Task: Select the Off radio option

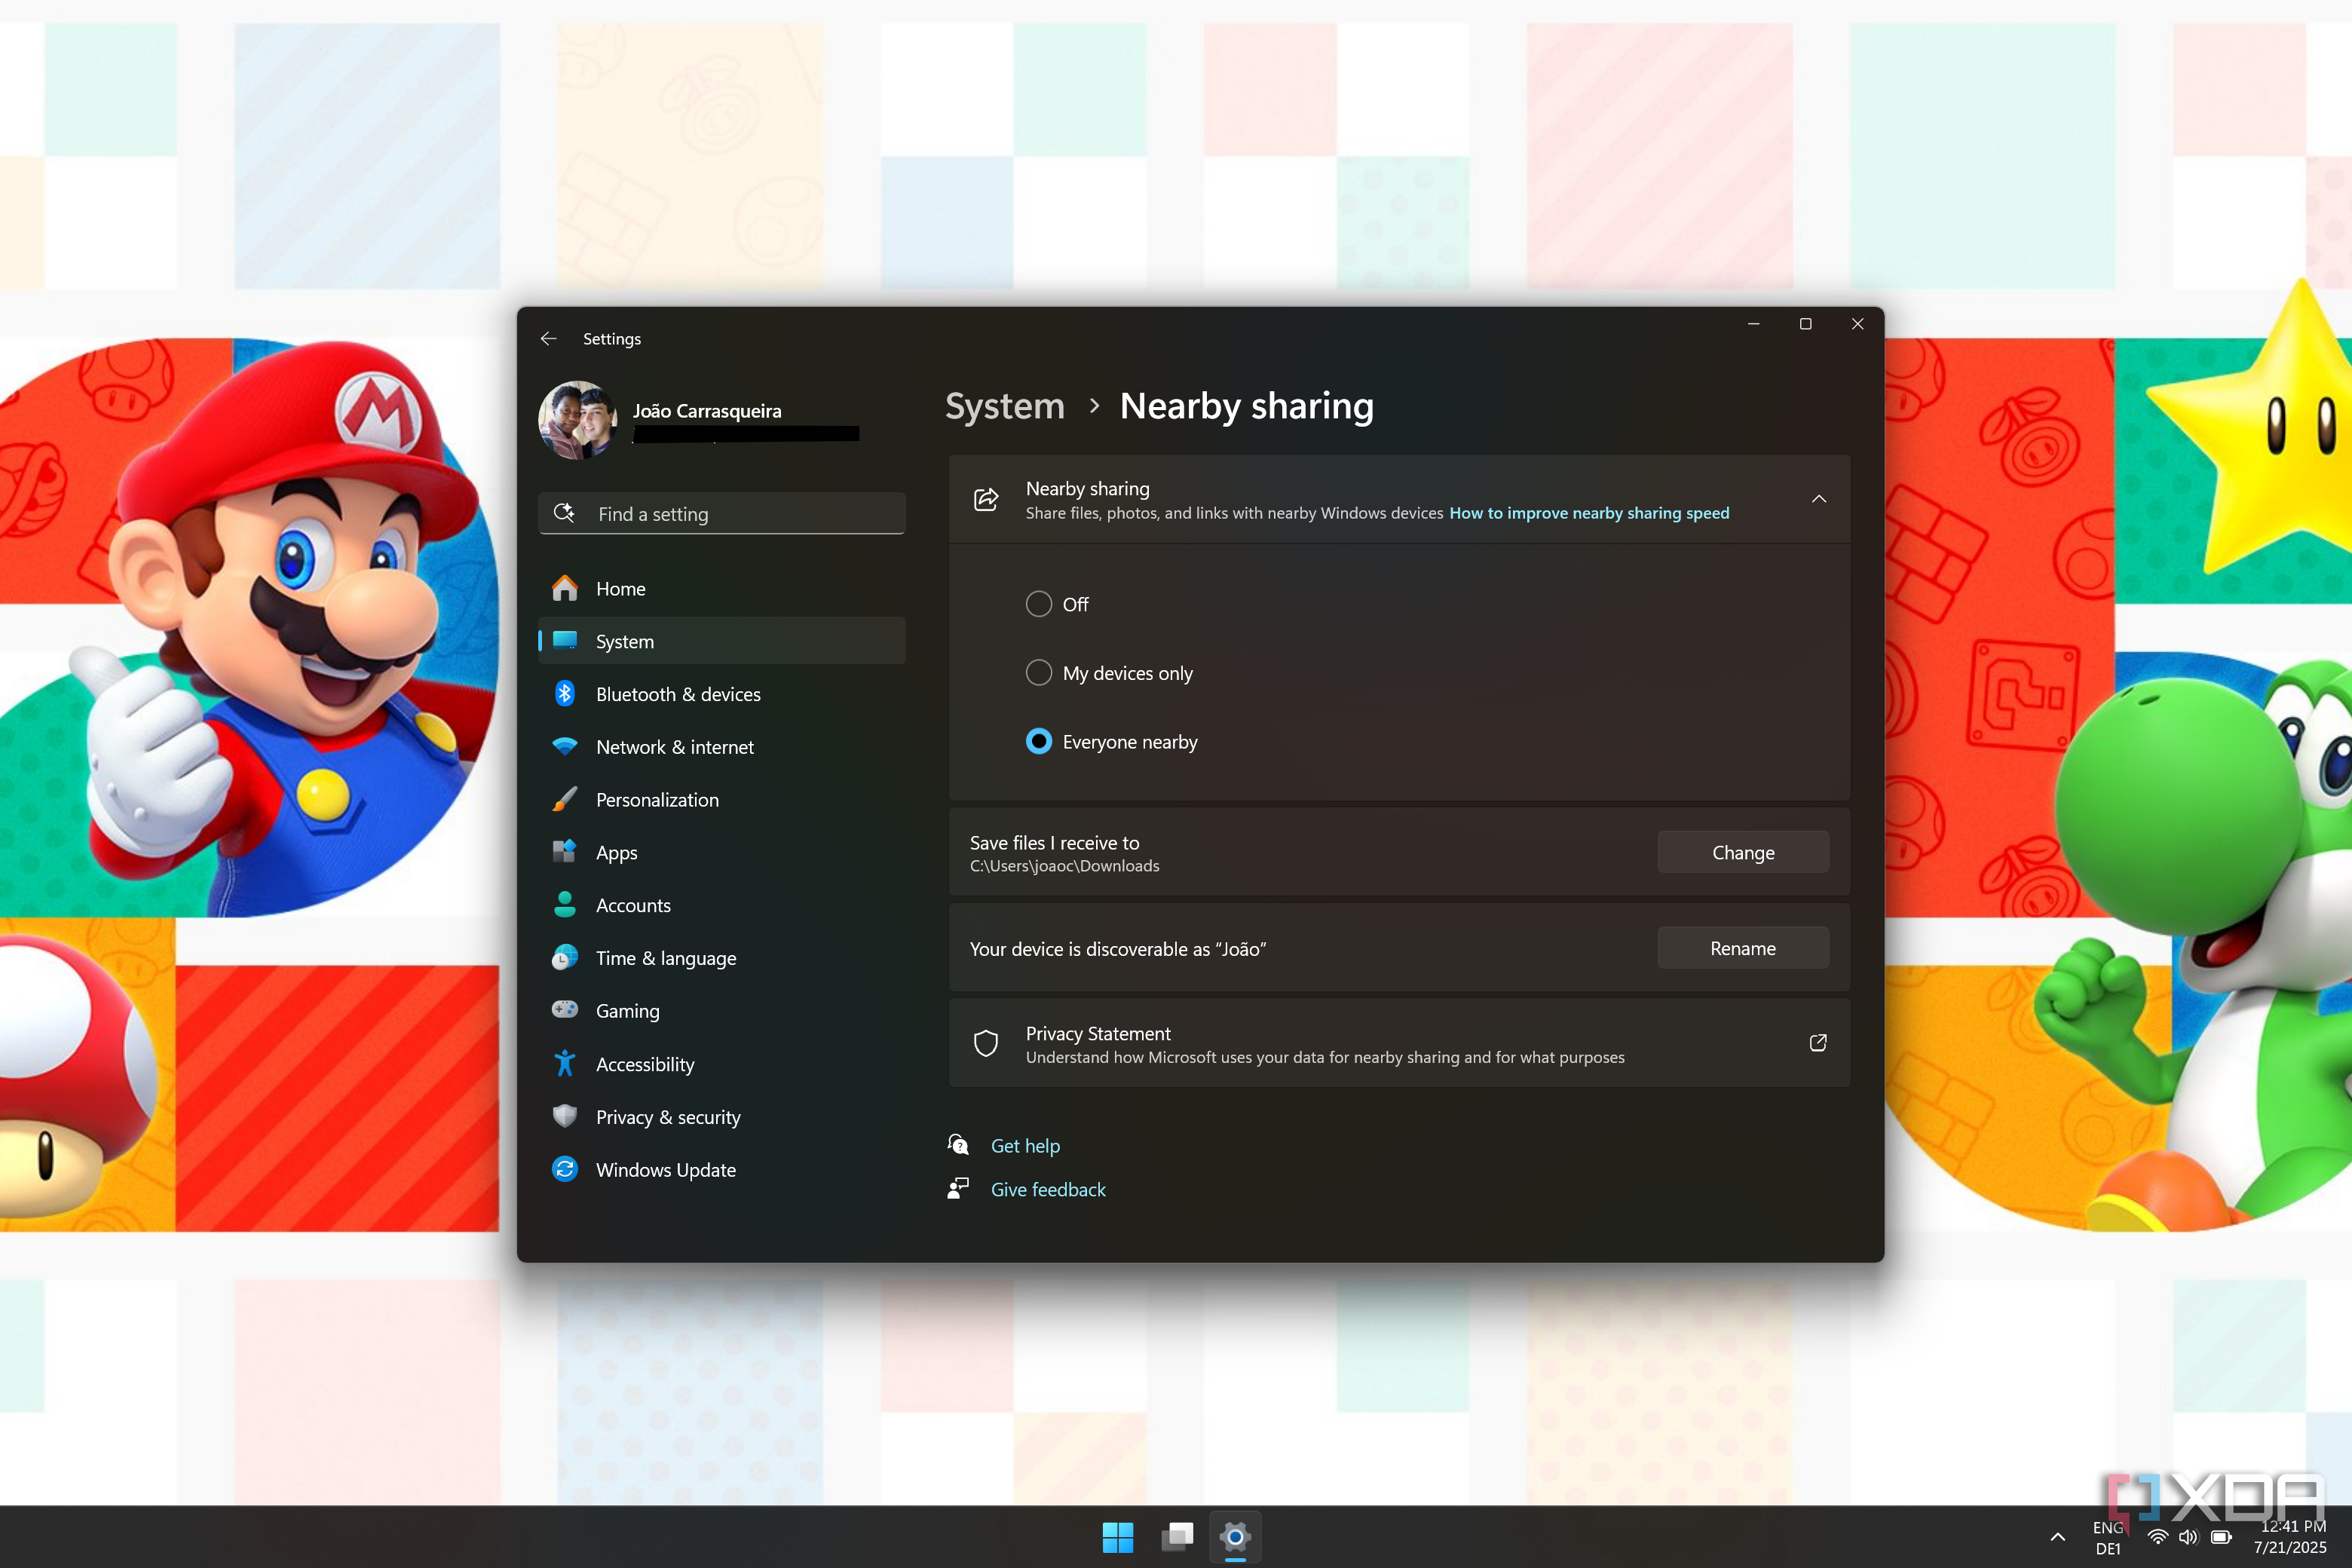Action: click(x=1039, y=604)
